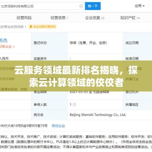Image resolution: width=152 pixels, height=152 pixels.
Task: Select the 存续（在营、开业、在册） status value
Action: 88,43
